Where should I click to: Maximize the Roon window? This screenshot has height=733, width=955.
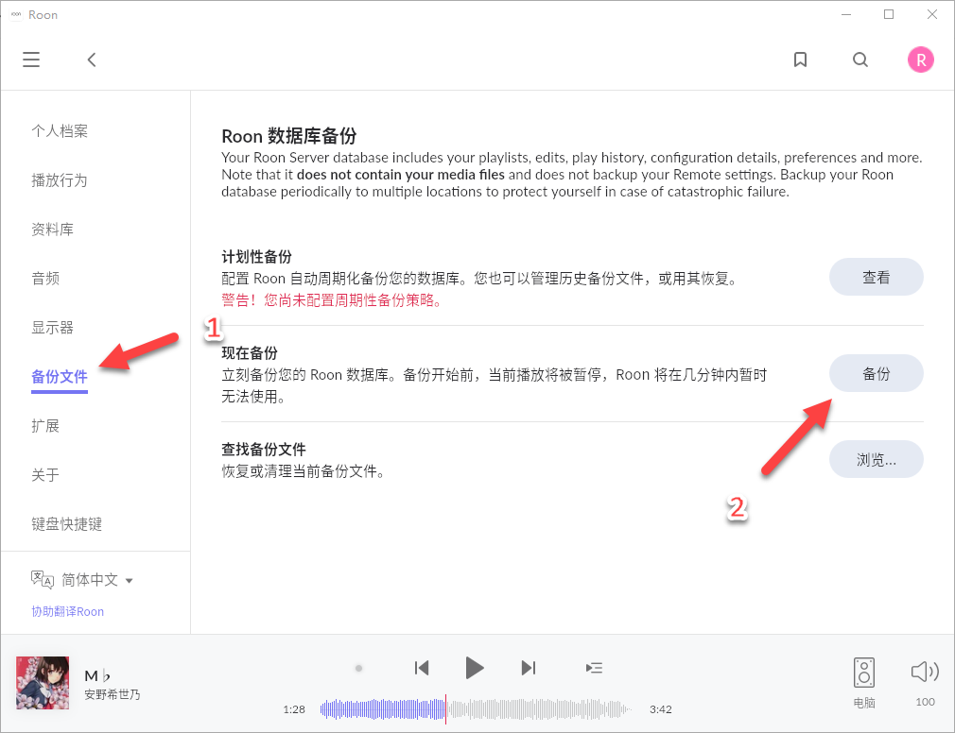[889, 14]
